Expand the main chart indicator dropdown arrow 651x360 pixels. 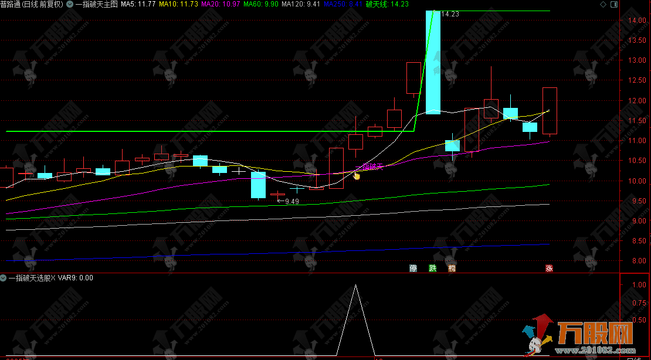pos(70,4)
